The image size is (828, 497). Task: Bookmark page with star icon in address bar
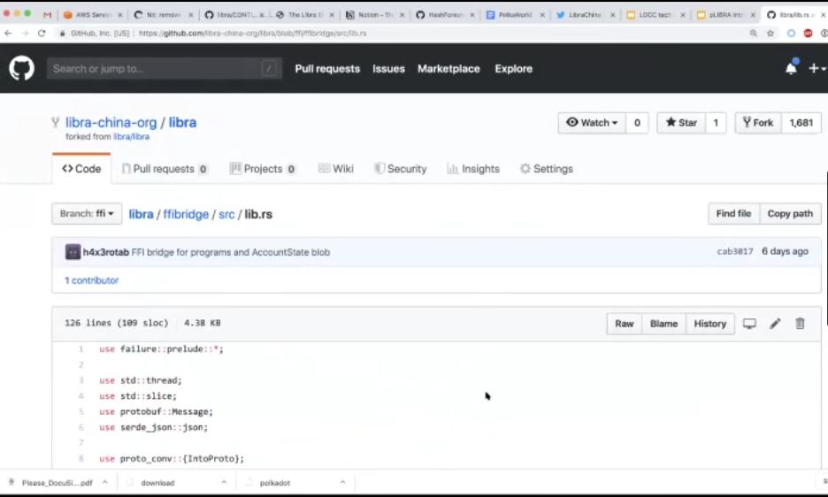[770, 34]
